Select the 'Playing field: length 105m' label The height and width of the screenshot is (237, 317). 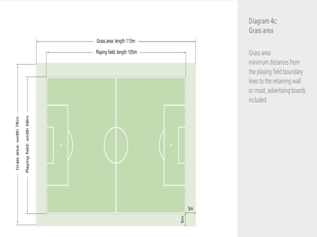(x=116, y=52)
